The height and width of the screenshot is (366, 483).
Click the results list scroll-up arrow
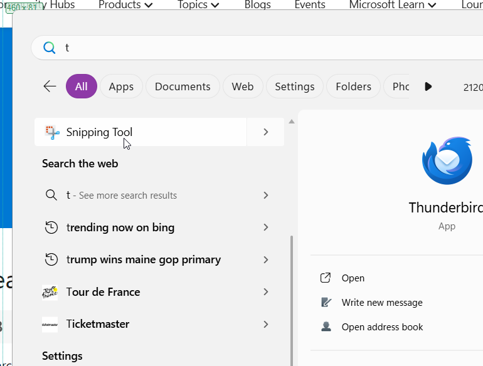coord(292,122)
